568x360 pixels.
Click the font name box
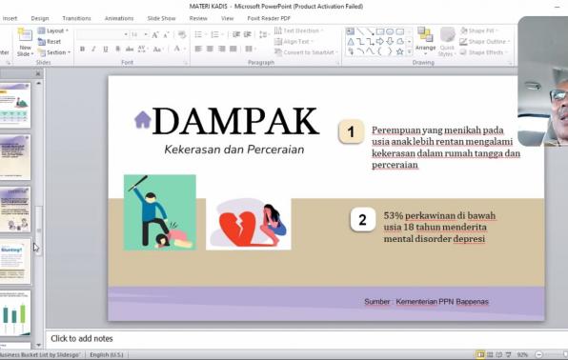(x=102, y=35)
